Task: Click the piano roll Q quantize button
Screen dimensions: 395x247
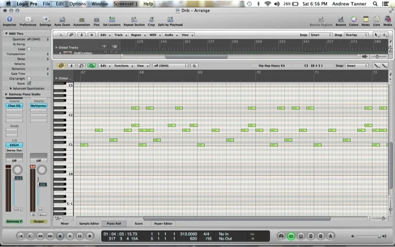Action: [194, 66]
